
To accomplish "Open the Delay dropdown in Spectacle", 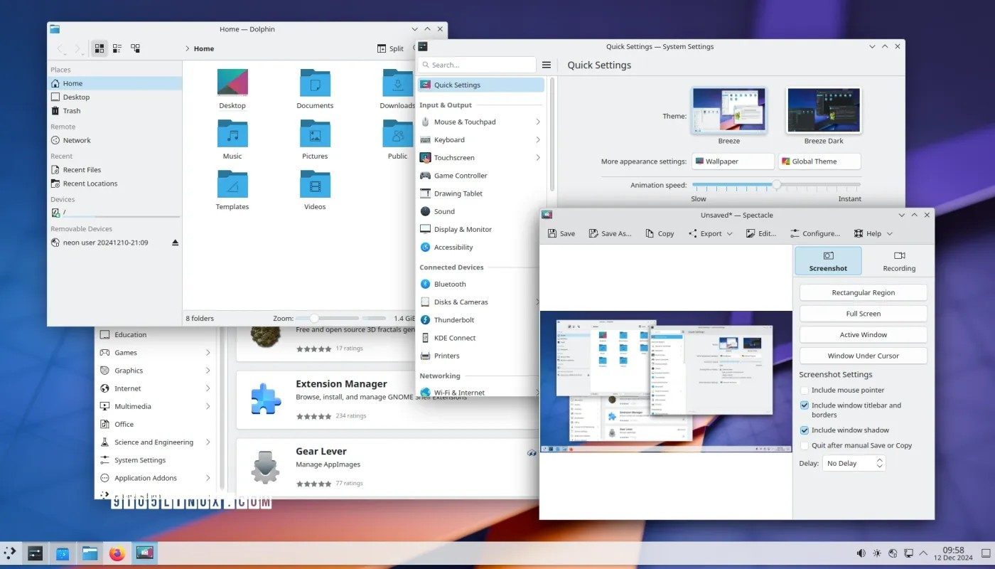I will point(853,463).
